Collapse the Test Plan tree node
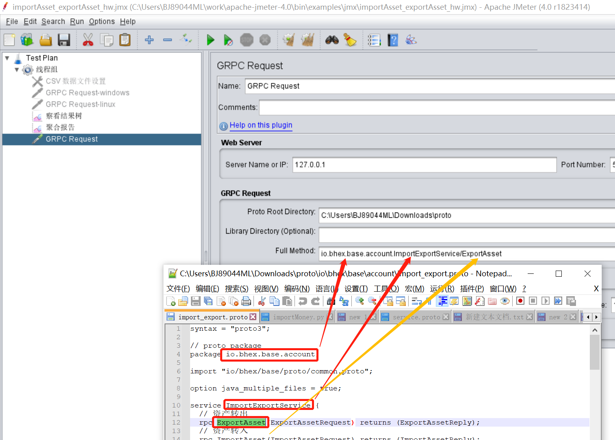 7,58
